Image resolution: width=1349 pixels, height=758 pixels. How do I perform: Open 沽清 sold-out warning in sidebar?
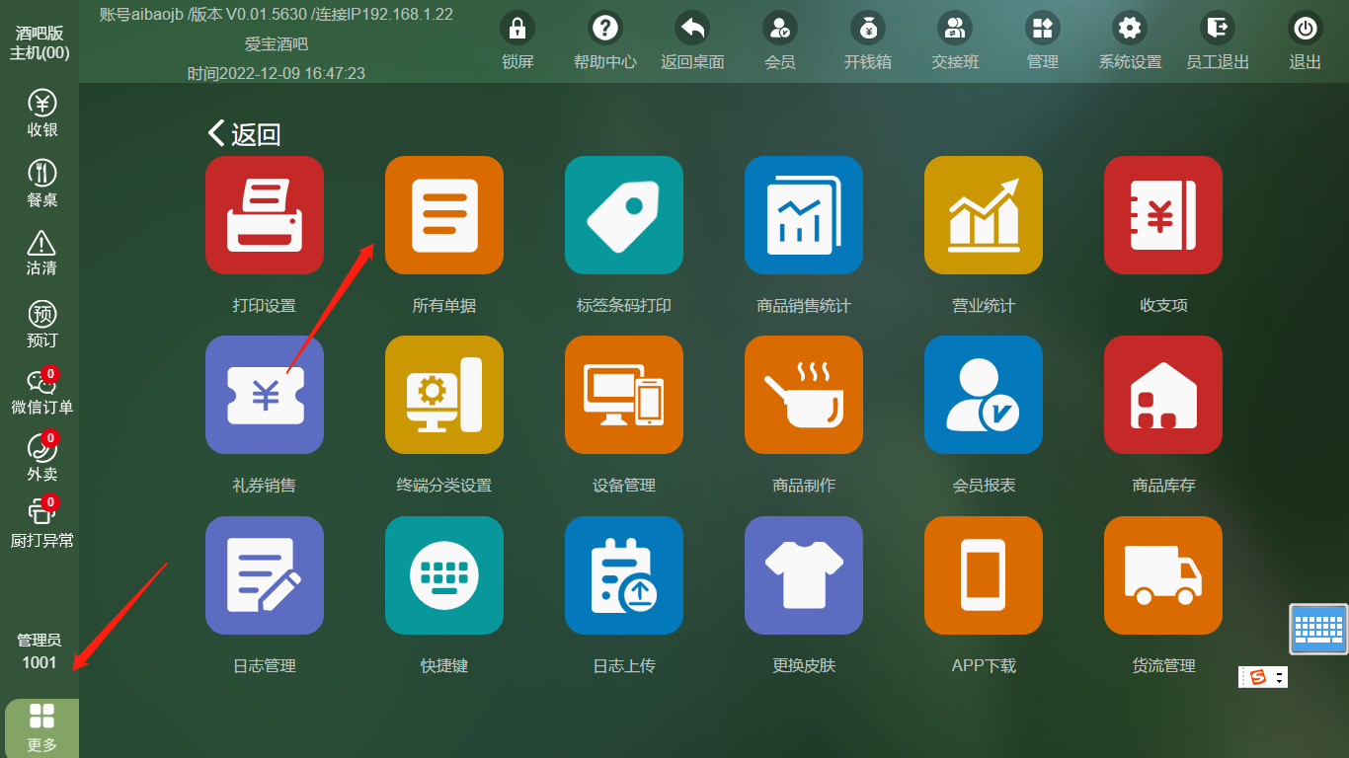click(x=41, y=253)
